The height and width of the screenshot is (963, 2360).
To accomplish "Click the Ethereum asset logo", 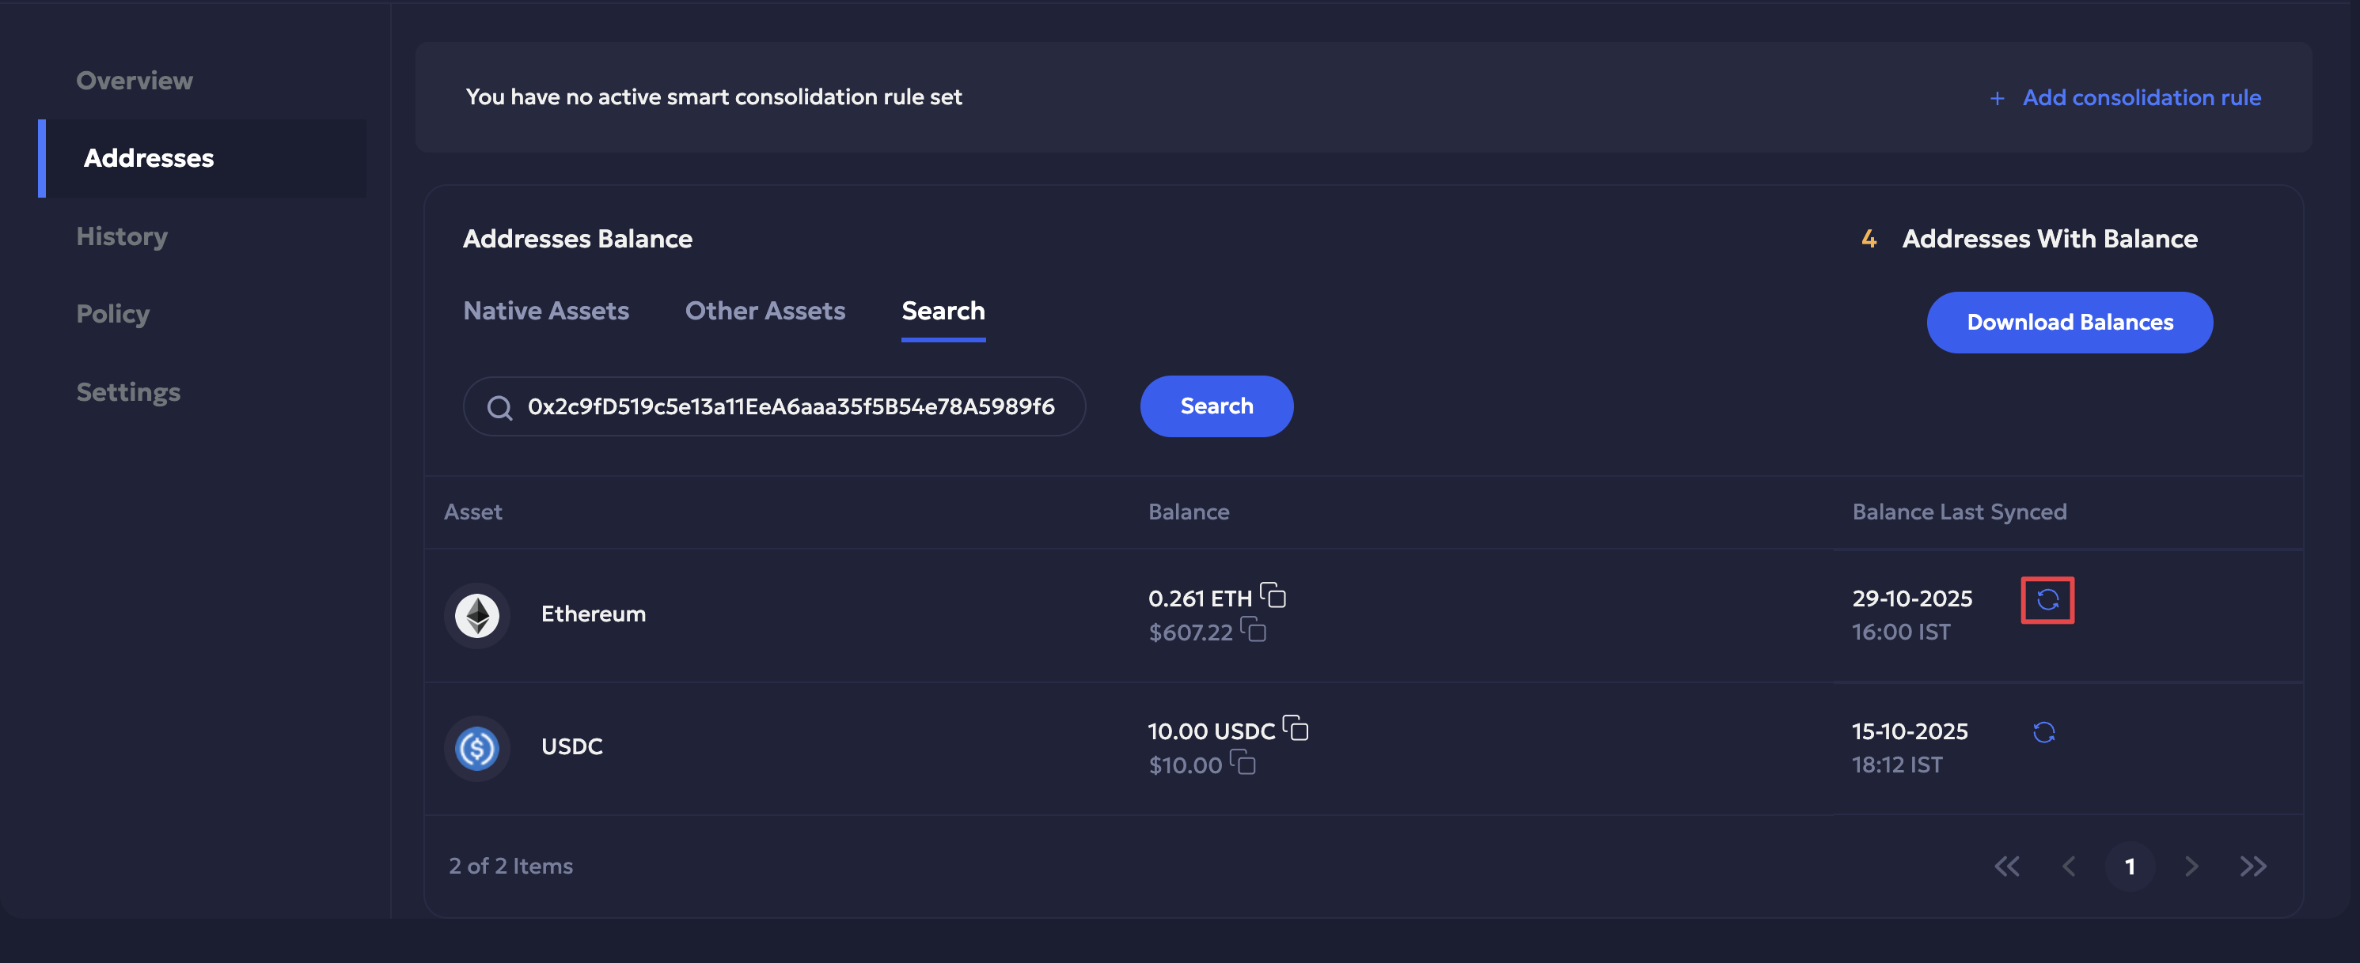I will [477, 614].
